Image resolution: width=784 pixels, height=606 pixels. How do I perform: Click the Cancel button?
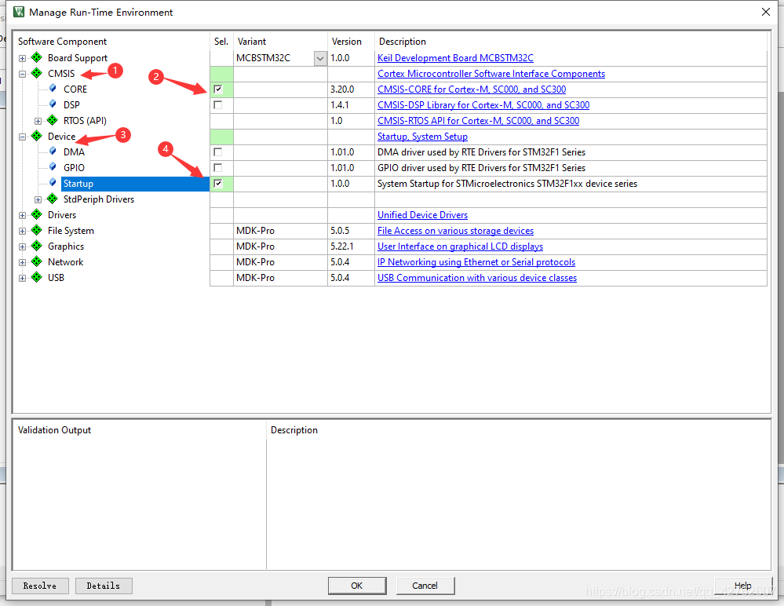coord(425,586)
